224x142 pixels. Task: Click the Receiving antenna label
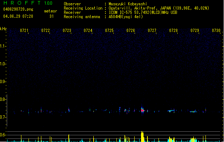click(x=82, y=17)
